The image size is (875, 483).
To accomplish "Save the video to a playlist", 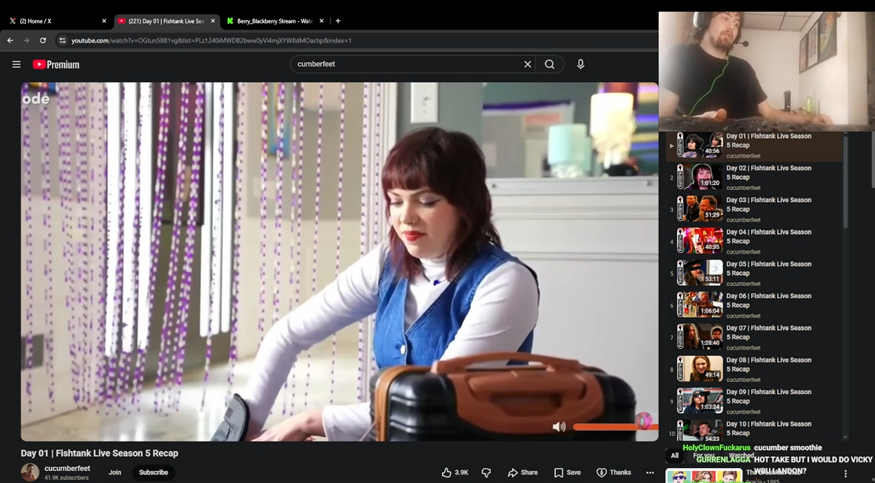I will click(x=567, y=472).
